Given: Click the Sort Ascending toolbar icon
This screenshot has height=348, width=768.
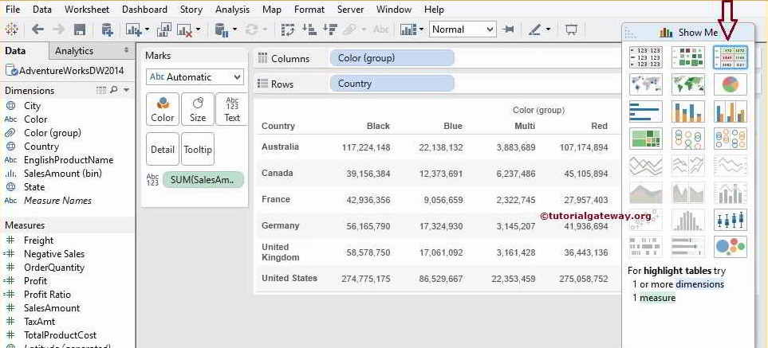Looking at the screenshot, I should [x=309, y=29].
